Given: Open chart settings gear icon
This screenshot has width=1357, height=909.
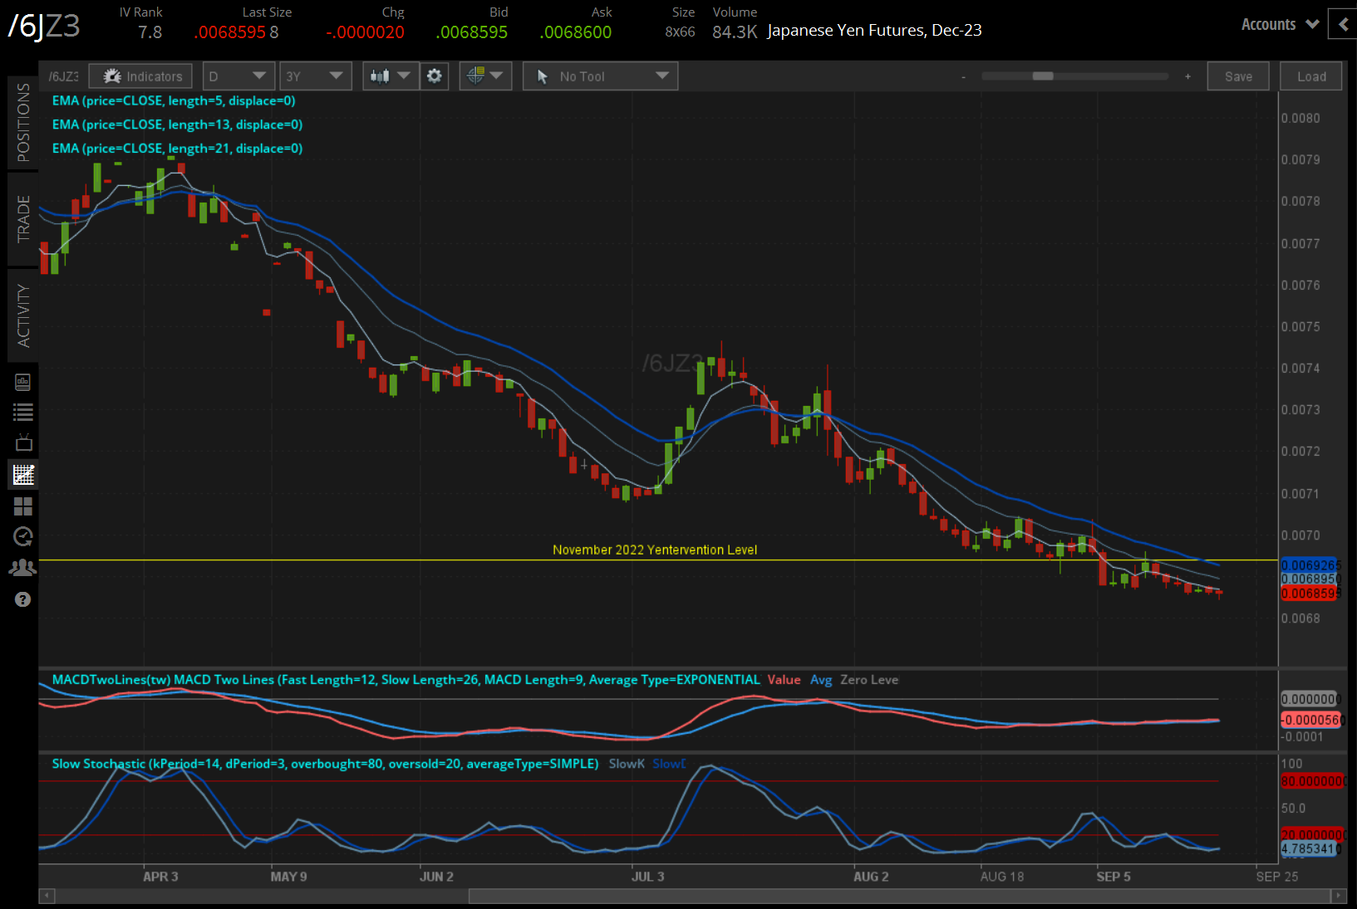Looking at the screenshot, I should coord(434,76).
